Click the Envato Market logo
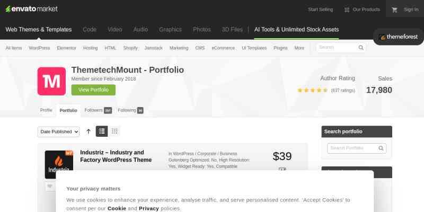The height and width of the screenshot is (212, 424). click(x=32, y=9)
